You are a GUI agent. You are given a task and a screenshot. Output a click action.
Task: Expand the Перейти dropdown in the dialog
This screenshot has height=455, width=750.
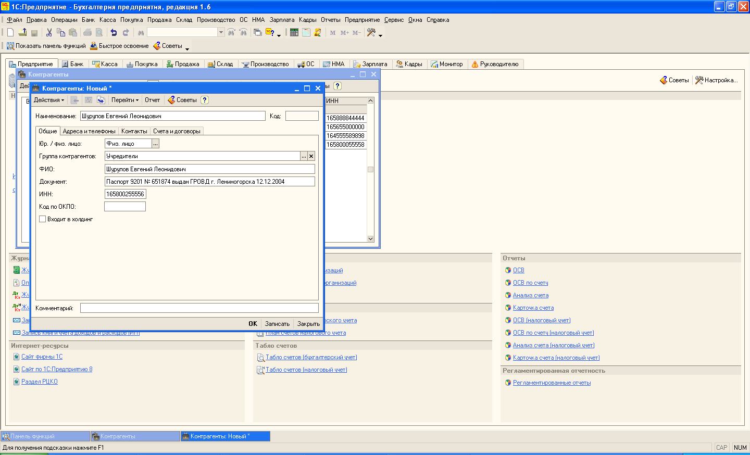click(x=125, y=100)
